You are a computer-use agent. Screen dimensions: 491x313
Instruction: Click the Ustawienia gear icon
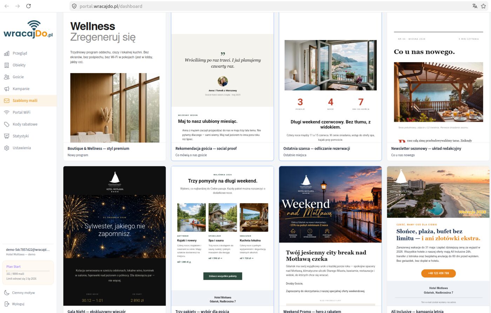pyautogui.click(x=7, y=148)
